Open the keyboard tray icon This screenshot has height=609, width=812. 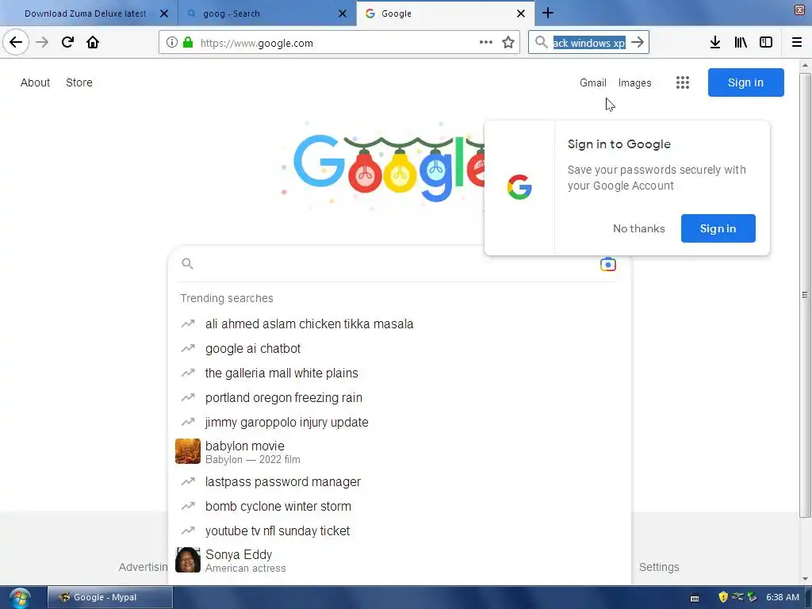[695, 598]
